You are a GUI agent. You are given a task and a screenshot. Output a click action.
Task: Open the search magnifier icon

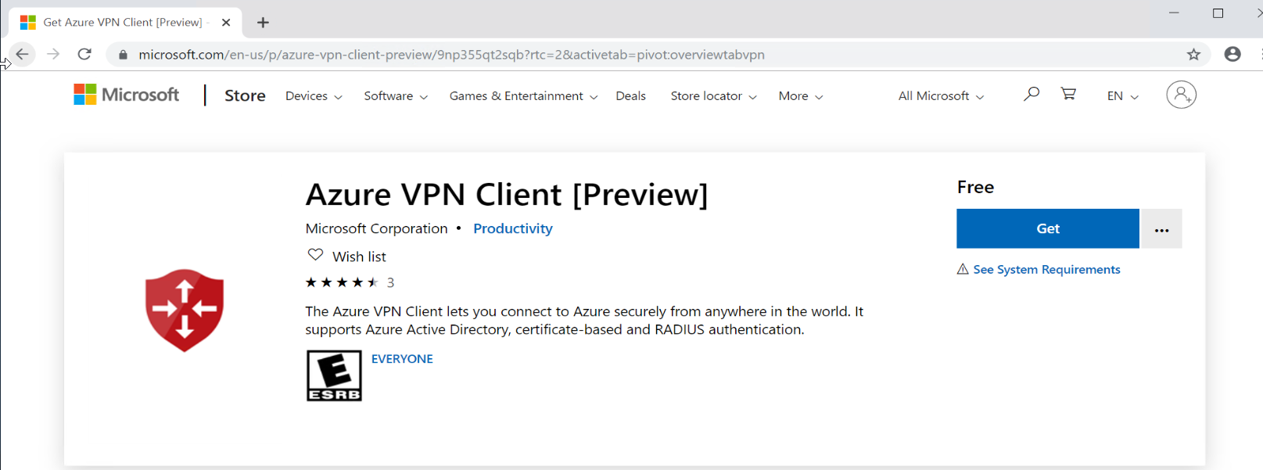pos(1032,95)
